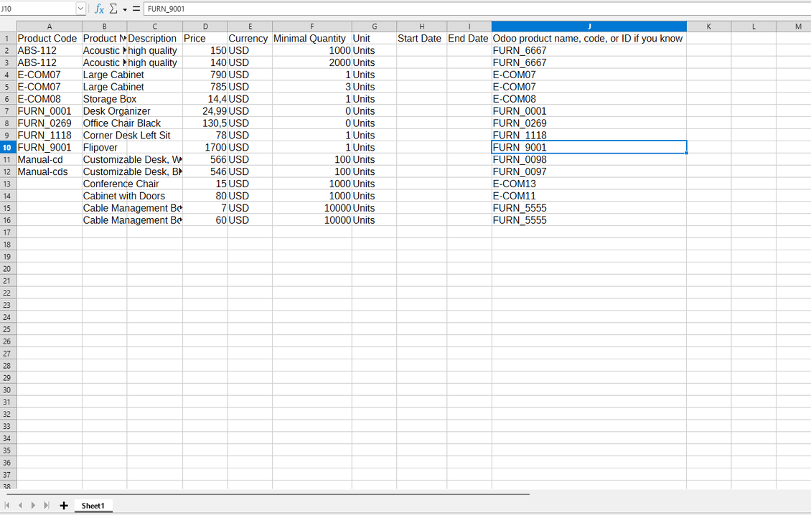Click the Select All corner box

tap(8, 27)
